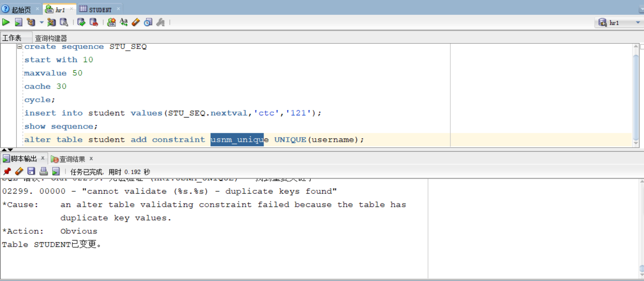Click the 'start with 10' line
The width and height of the screenshot is (644, 281).
[58, 60]
